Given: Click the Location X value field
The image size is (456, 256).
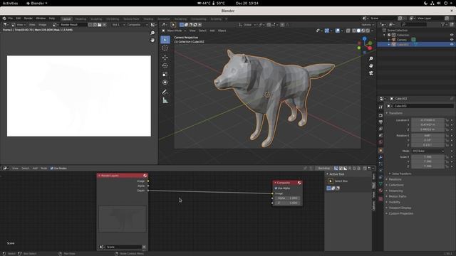Looking at the screenshot, I should click(x=427, y=120).
